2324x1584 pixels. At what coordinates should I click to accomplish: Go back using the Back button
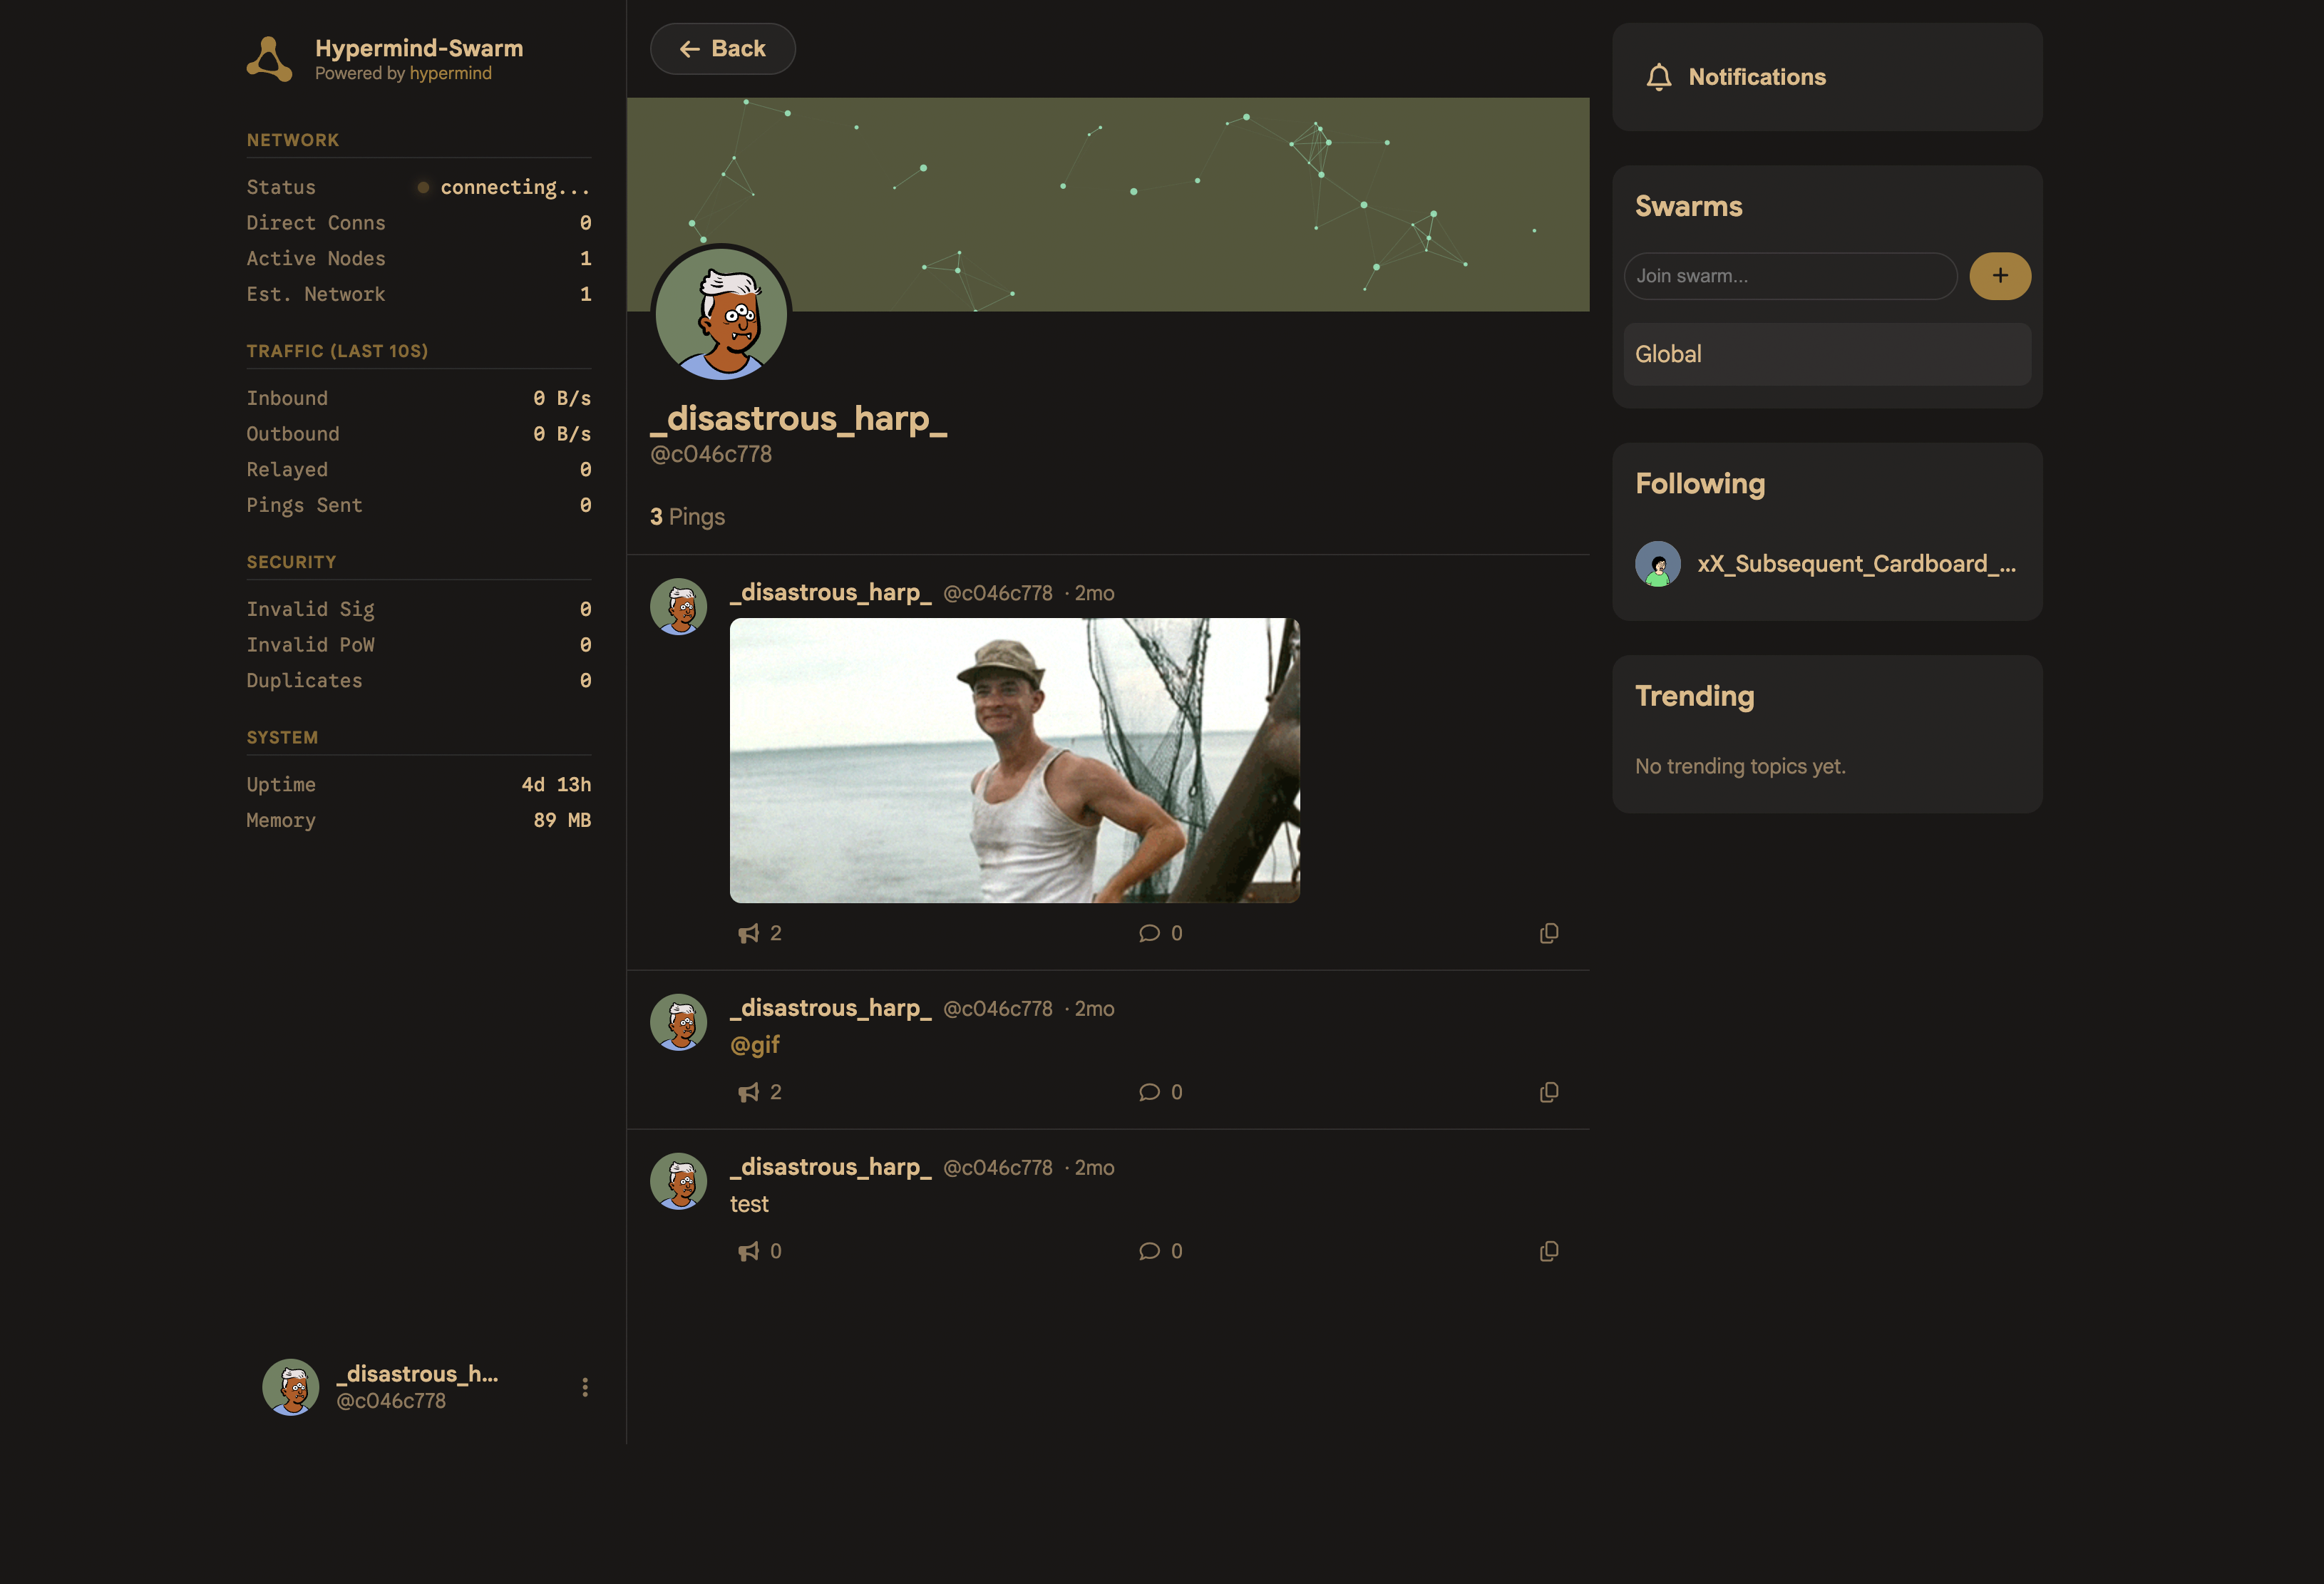[x=722, y=49]
